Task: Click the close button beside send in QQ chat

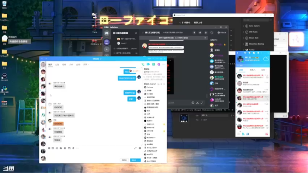Action: [124, 160]
